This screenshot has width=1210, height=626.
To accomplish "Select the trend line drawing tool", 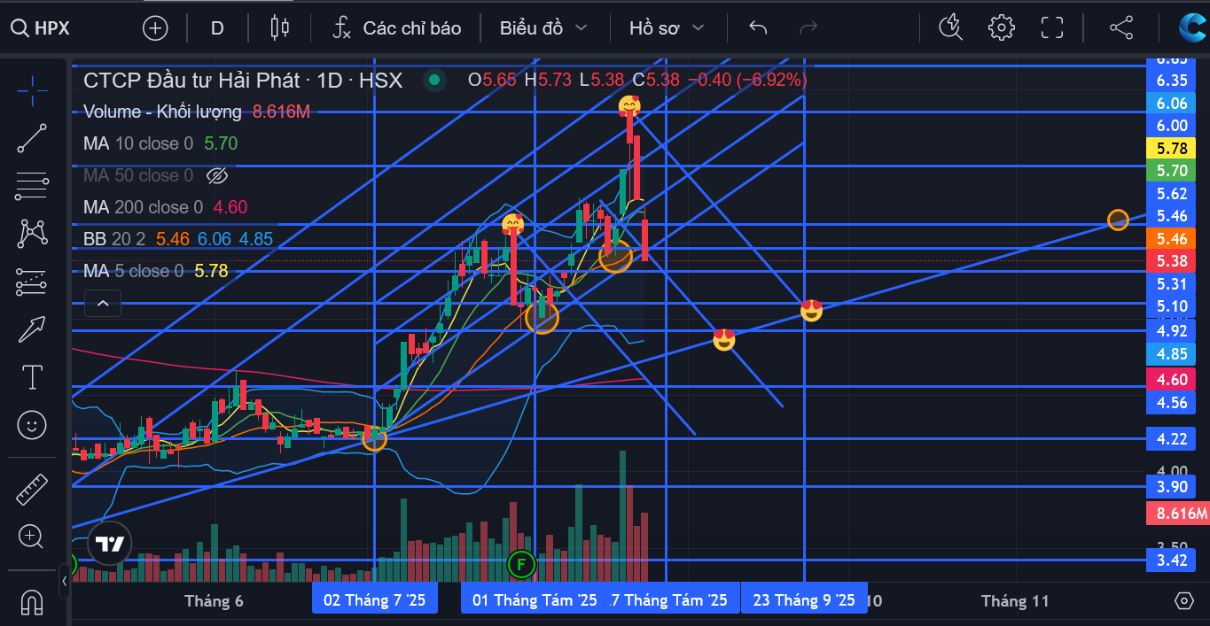I will pyautogui.click(x=33, y=138).
